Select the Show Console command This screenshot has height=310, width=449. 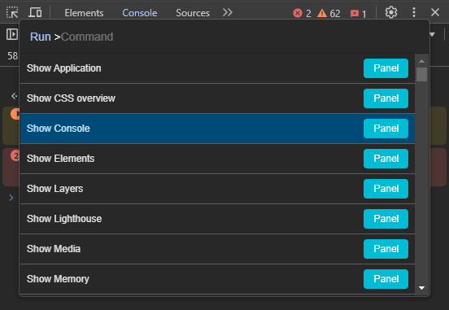tap(217, 129)
